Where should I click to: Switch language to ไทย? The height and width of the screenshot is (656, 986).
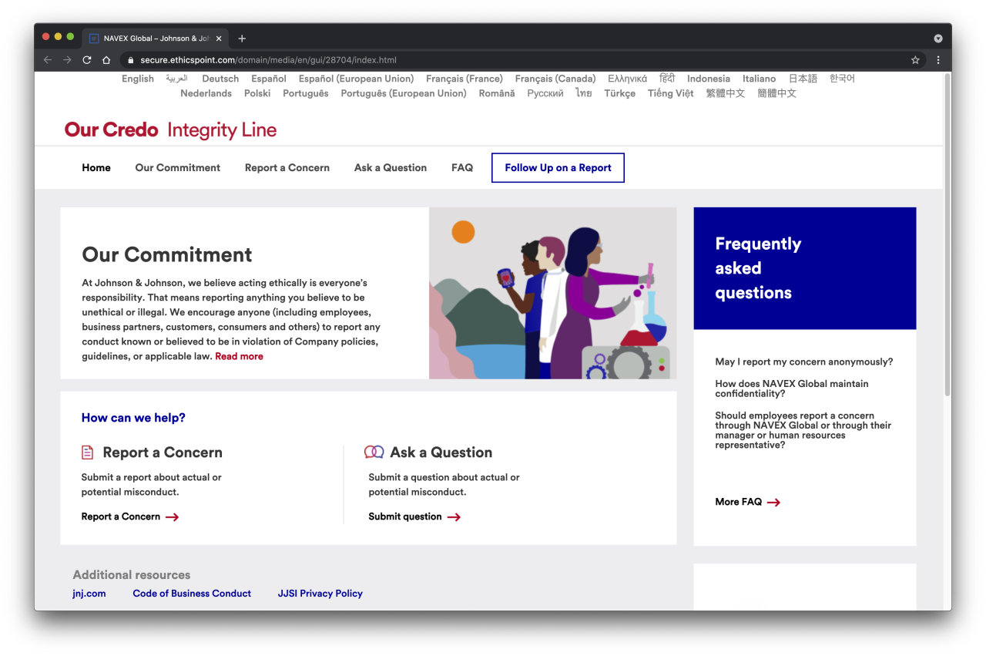click(x=584, y=93)
